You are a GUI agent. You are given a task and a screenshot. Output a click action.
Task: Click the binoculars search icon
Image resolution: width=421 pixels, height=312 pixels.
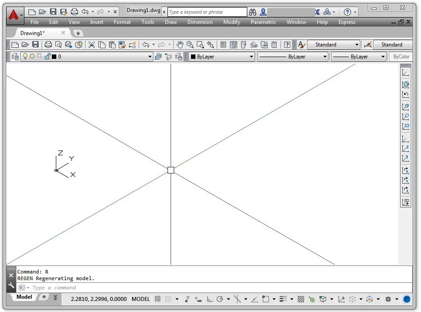(253, 12)
